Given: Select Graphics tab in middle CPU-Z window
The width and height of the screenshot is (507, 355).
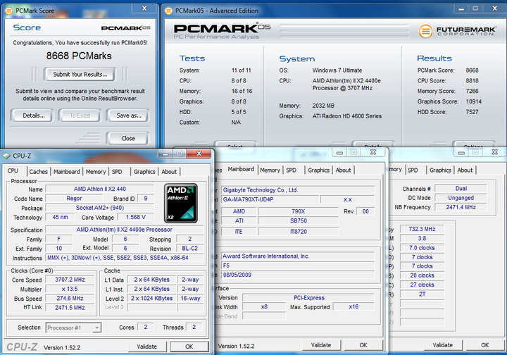Looking at the screenshot, I should (x=319, y=170).
